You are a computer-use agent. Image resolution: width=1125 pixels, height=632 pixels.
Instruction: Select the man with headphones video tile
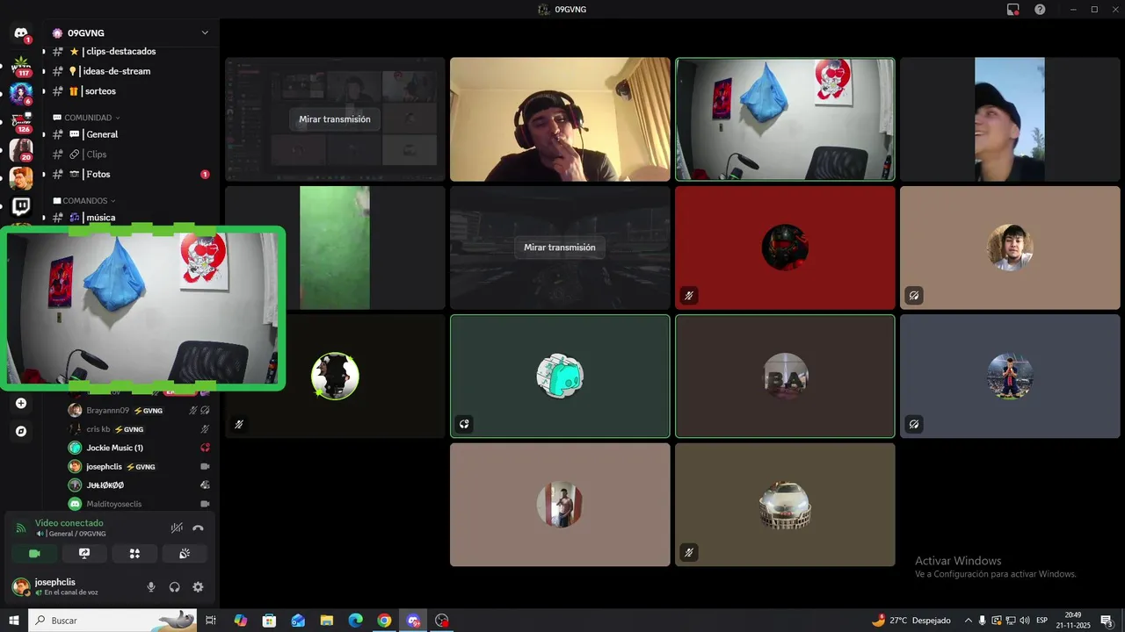(560, 119)
